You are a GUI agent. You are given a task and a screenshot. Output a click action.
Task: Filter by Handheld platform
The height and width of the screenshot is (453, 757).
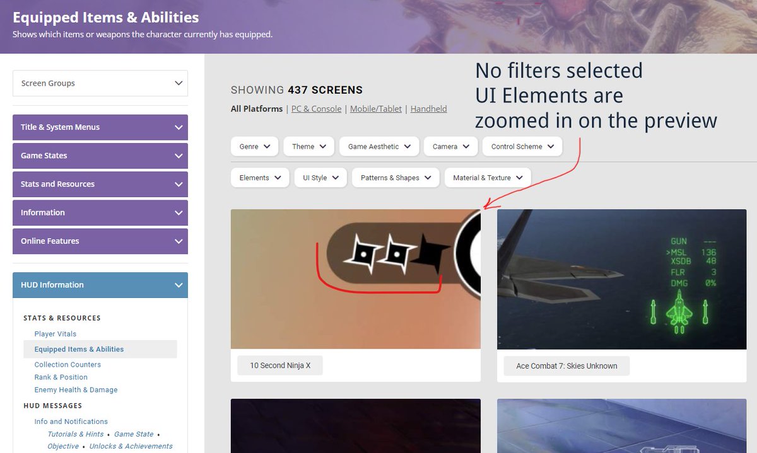(428, 109)
